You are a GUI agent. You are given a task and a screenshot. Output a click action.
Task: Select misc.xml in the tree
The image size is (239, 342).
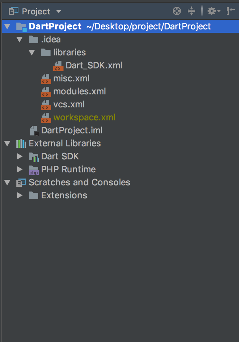(x=71, y=78)
